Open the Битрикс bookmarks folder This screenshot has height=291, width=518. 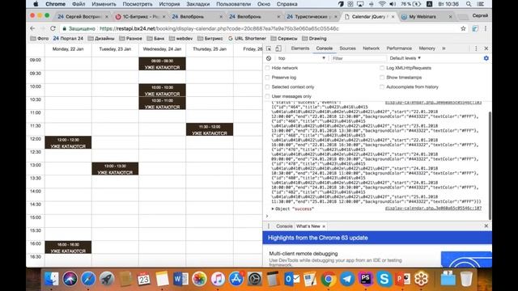[x=210, y=39]
